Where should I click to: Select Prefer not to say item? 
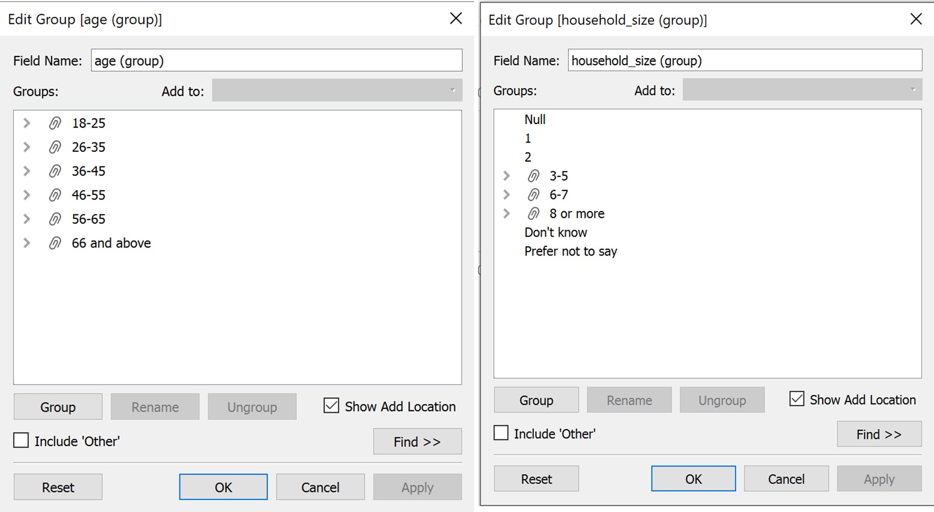[x=570, y=251]
